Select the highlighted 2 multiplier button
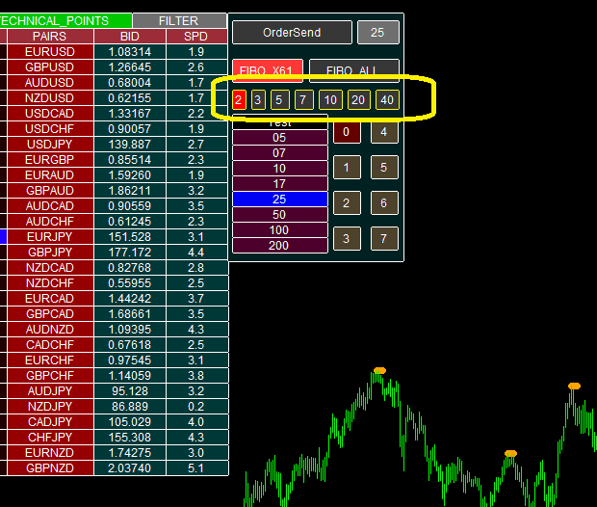This screenshot has height=507, width=597. (239, 100)
